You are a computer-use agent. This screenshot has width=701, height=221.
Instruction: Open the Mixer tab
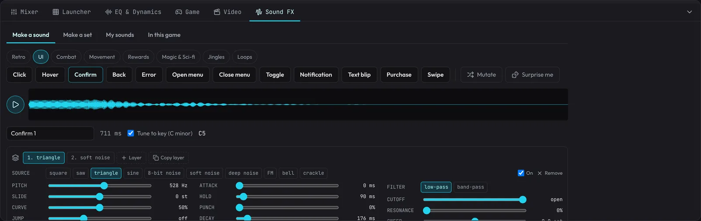(25, 12)
